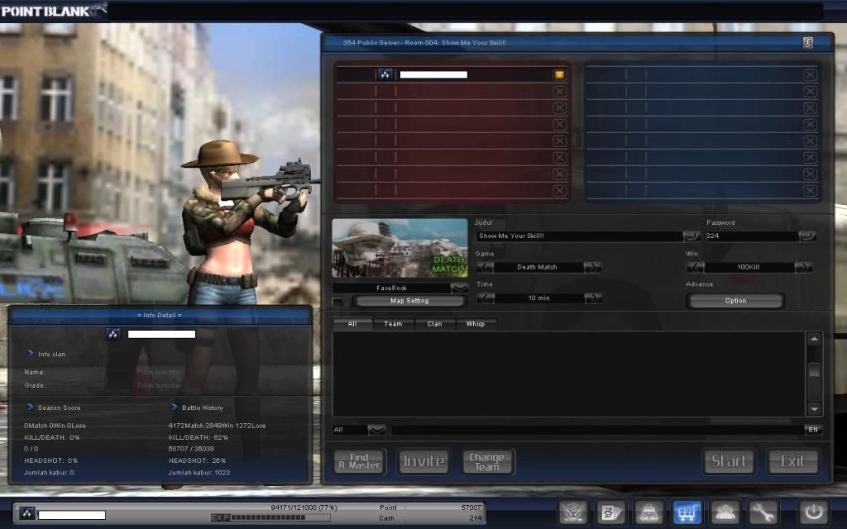
Task: Confirm the Judul room title with enter icon
Action: coord(691,236)
